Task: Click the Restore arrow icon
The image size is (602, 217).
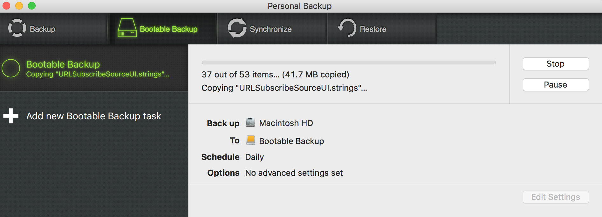Action: 347,28
